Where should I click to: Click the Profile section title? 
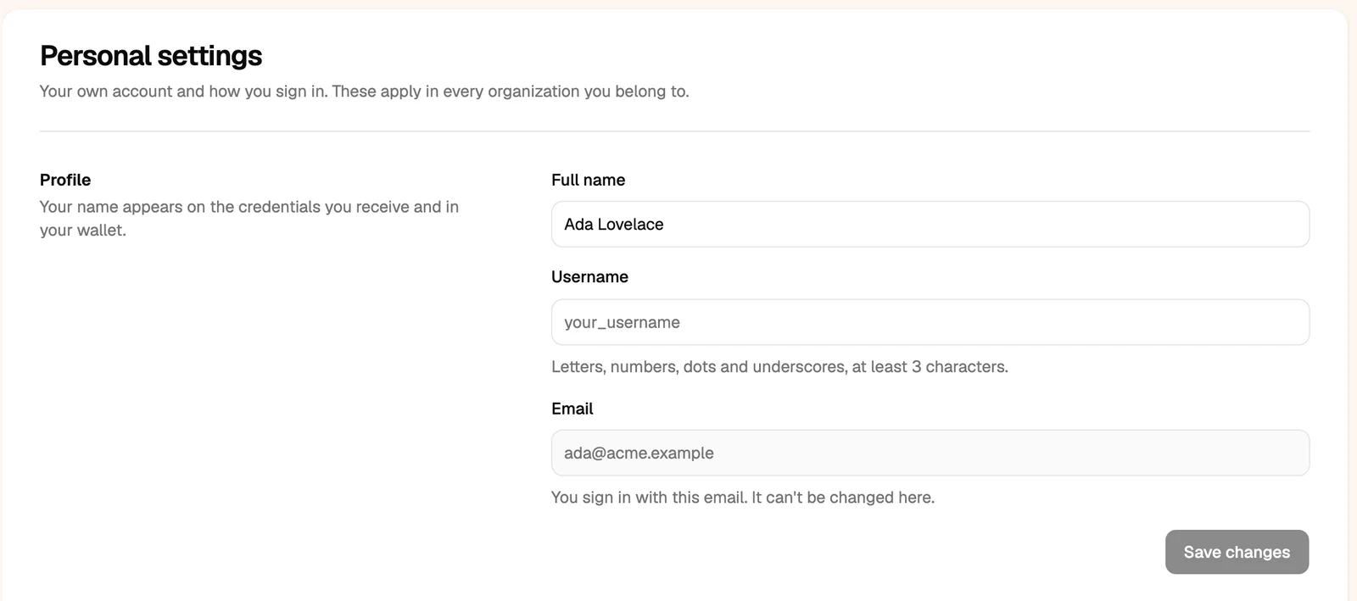[x=65, y=180]
